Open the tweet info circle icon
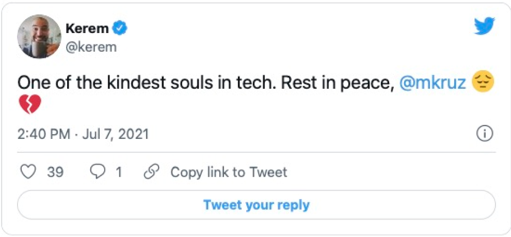The image size is (511, 237). pos(485,134)
